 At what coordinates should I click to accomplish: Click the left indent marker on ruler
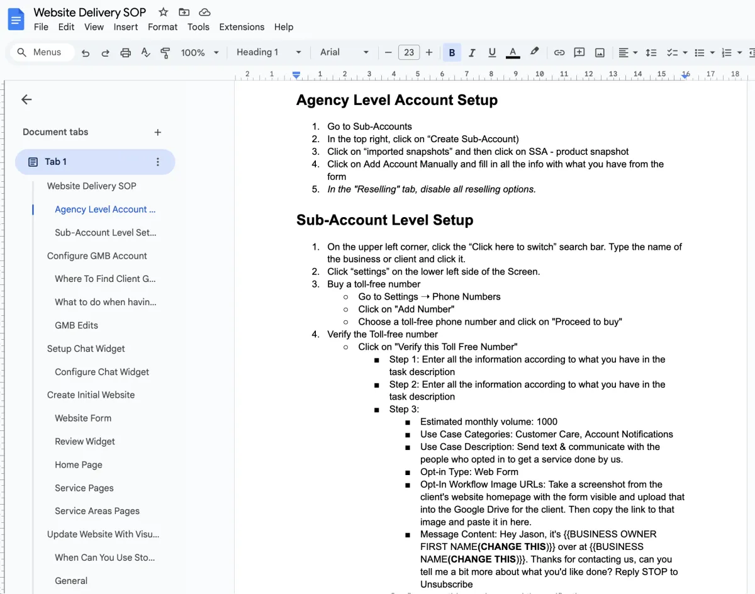click(296, 75)
